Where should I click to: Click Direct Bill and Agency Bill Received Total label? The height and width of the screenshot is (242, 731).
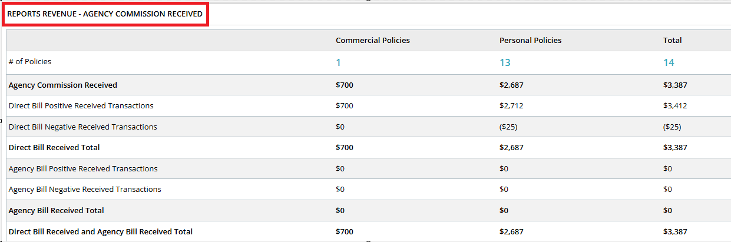(101, 232)
